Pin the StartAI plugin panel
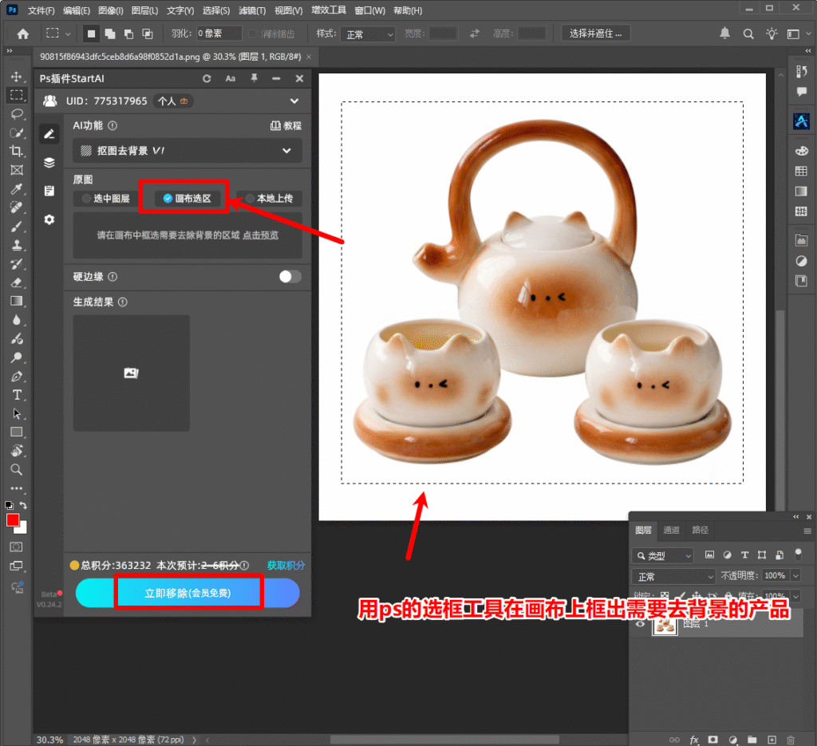The height and width of the screenshot is (746, 817). (254, 78)
